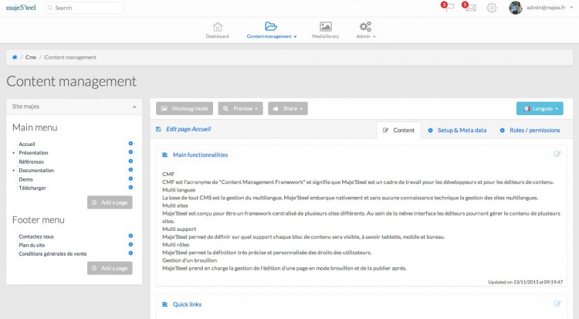Switch to Roles / permissions tab
The image size is (579, 319).
coord(530,130)
